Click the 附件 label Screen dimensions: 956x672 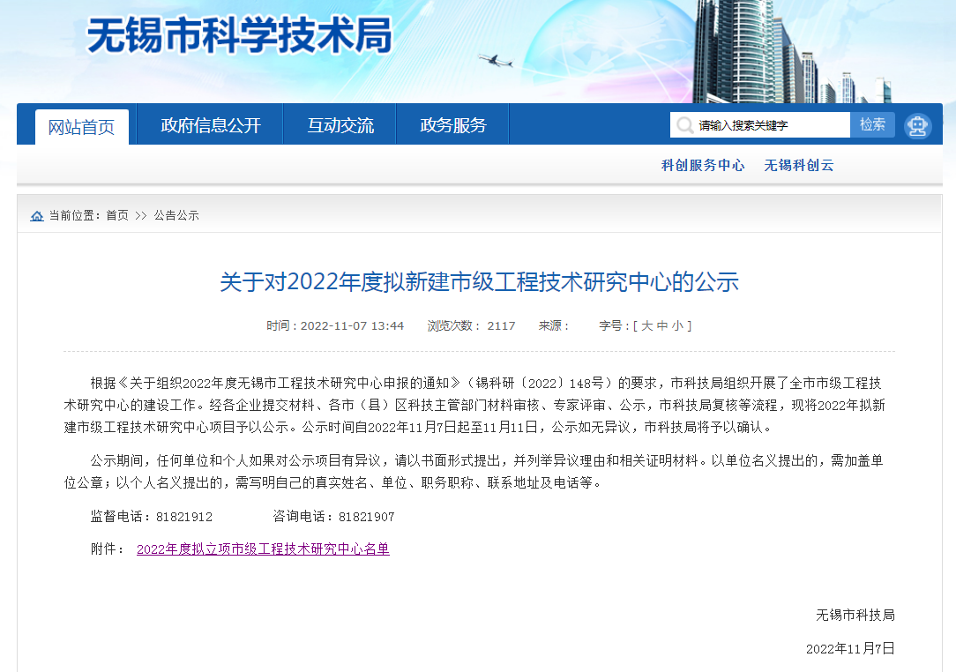pos(108,549)
